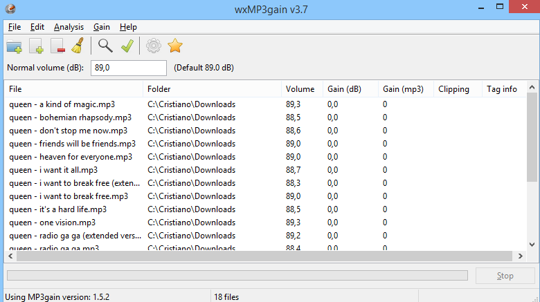Select "queen - a kind of magic.mp3"
The image size is (540, 302).
62,104
